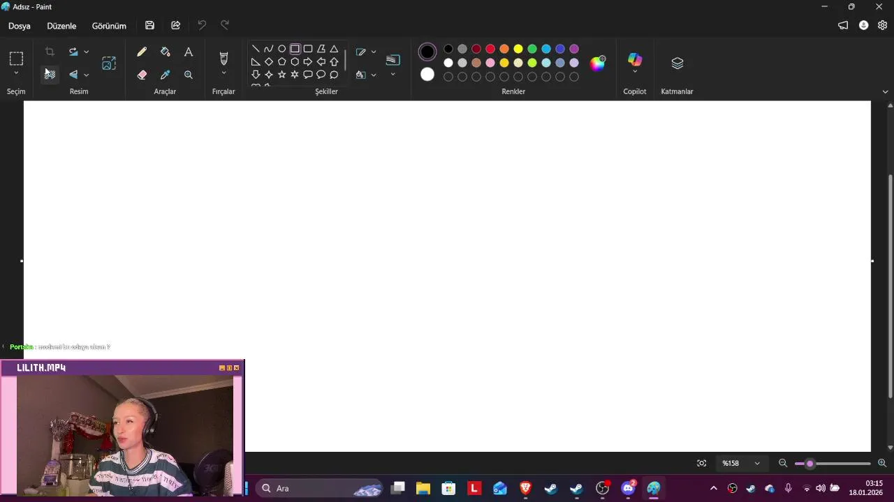The width and height of the screenshot is (894, 502).
Task: Select the Fill bucket tool
Action: coord(165,52)
